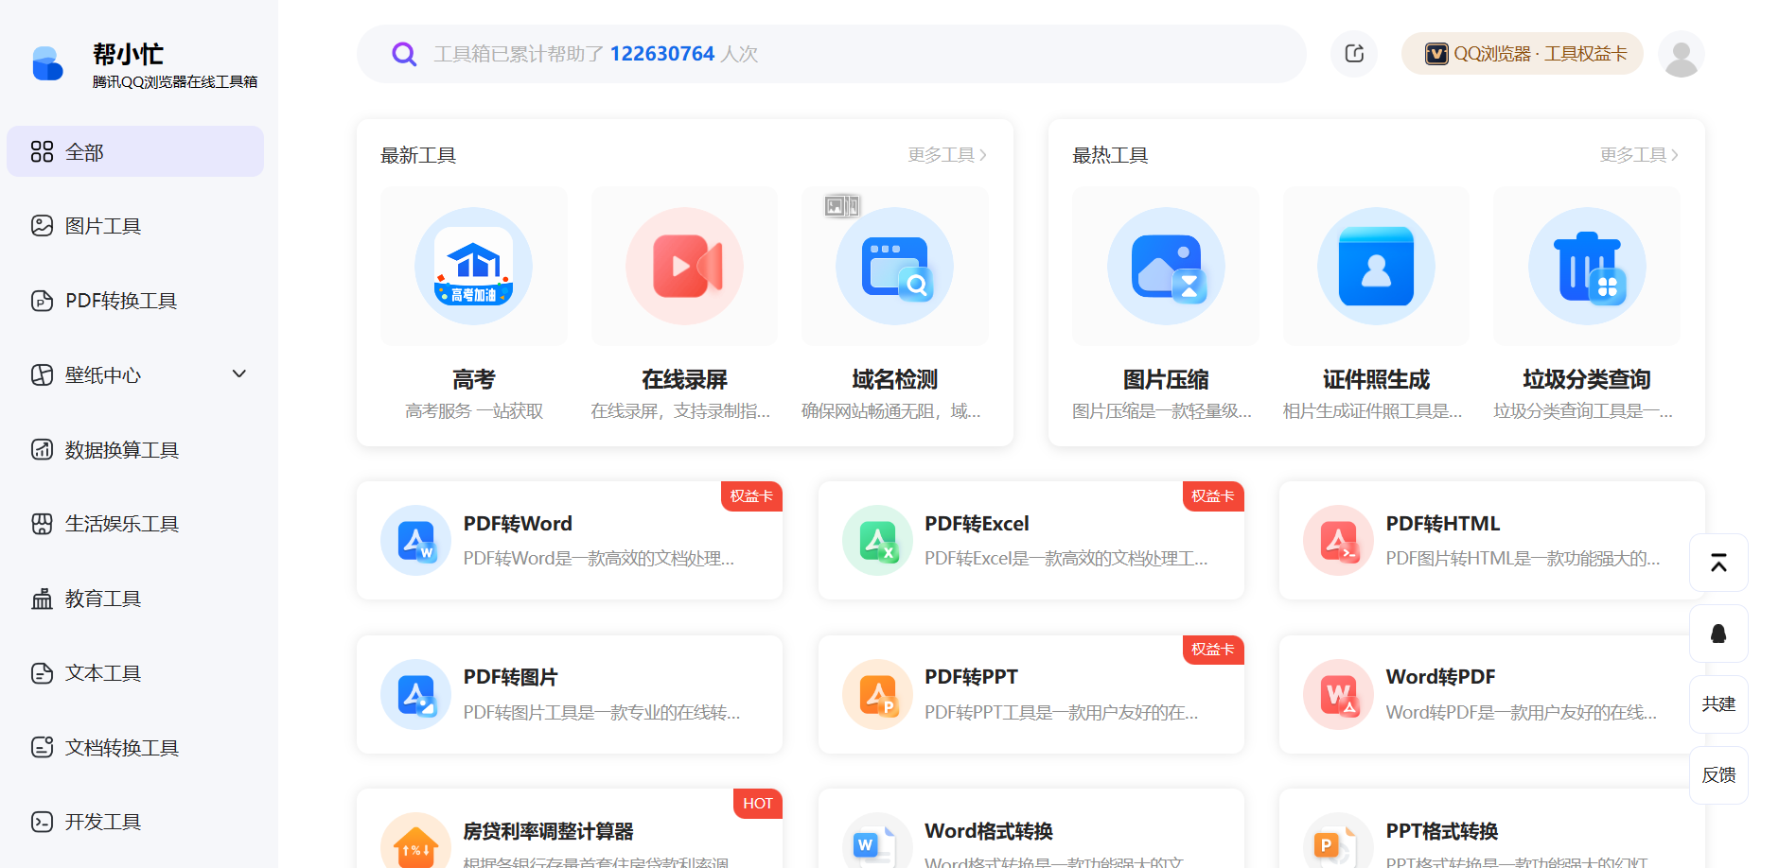1779x868 pixels.
Task: Open the 房贷利率调整计算器 title link
Action: click(548, 831)
